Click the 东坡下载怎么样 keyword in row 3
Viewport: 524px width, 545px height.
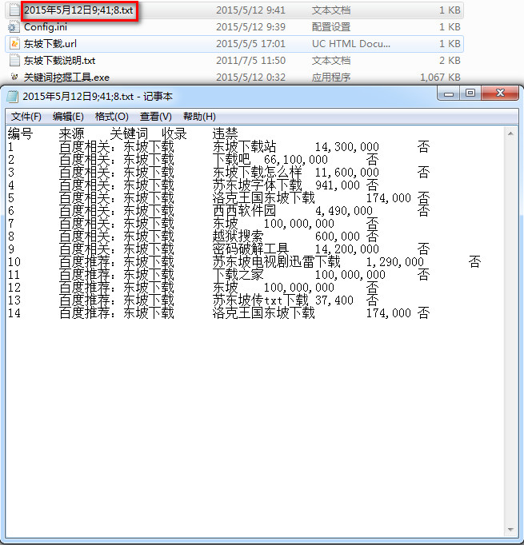point(257,173)
